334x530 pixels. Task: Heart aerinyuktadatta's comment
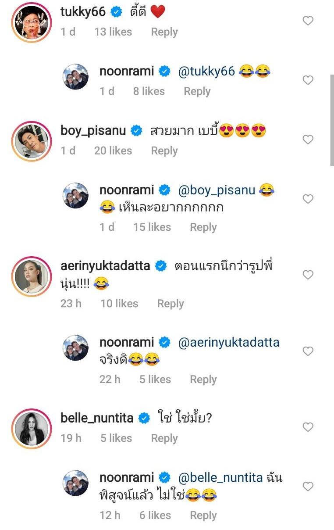pyautogui.click(x=308, y=275)
